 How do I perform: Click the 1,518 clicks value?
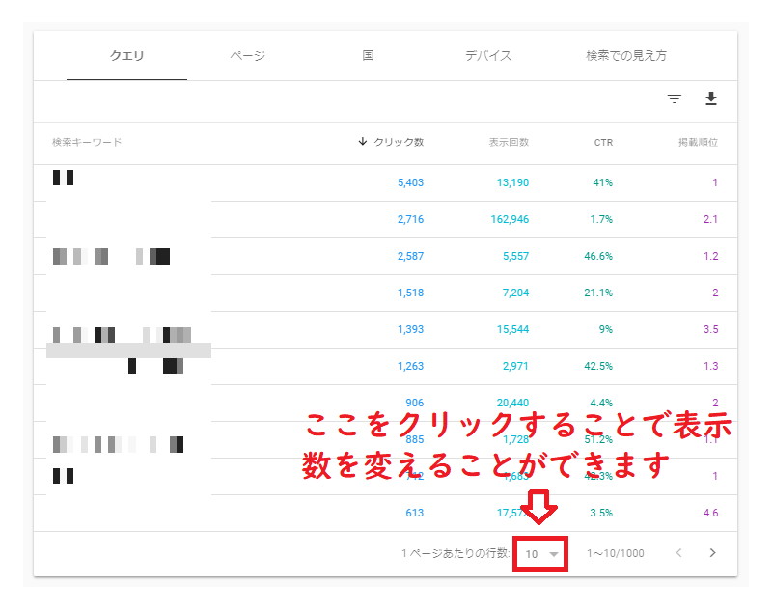[411, 293]
